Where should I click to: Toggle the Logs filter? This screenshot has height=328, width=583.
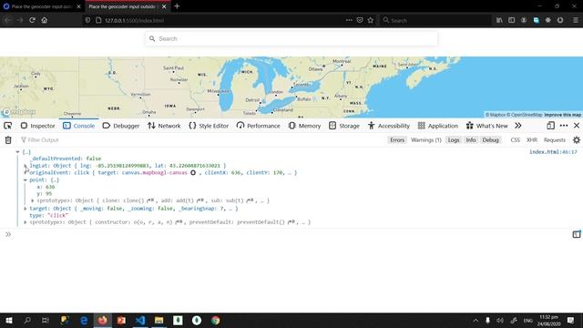[x=454, y=139]
